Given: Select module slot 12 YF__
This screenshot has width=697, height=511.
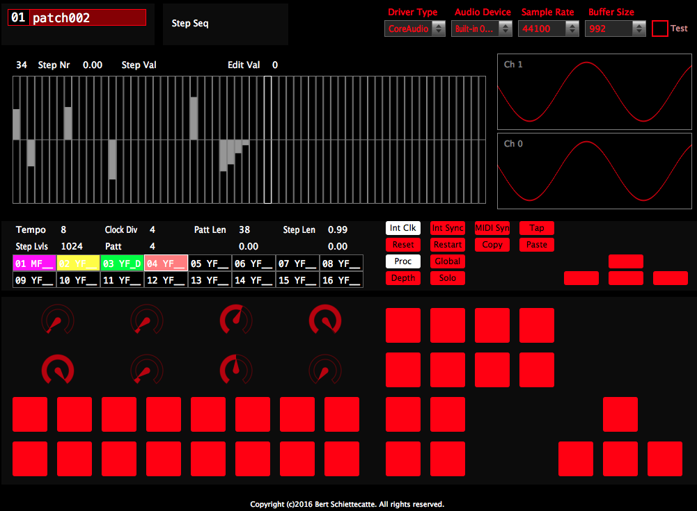Looking at the screenshot, I should (166, 280).
